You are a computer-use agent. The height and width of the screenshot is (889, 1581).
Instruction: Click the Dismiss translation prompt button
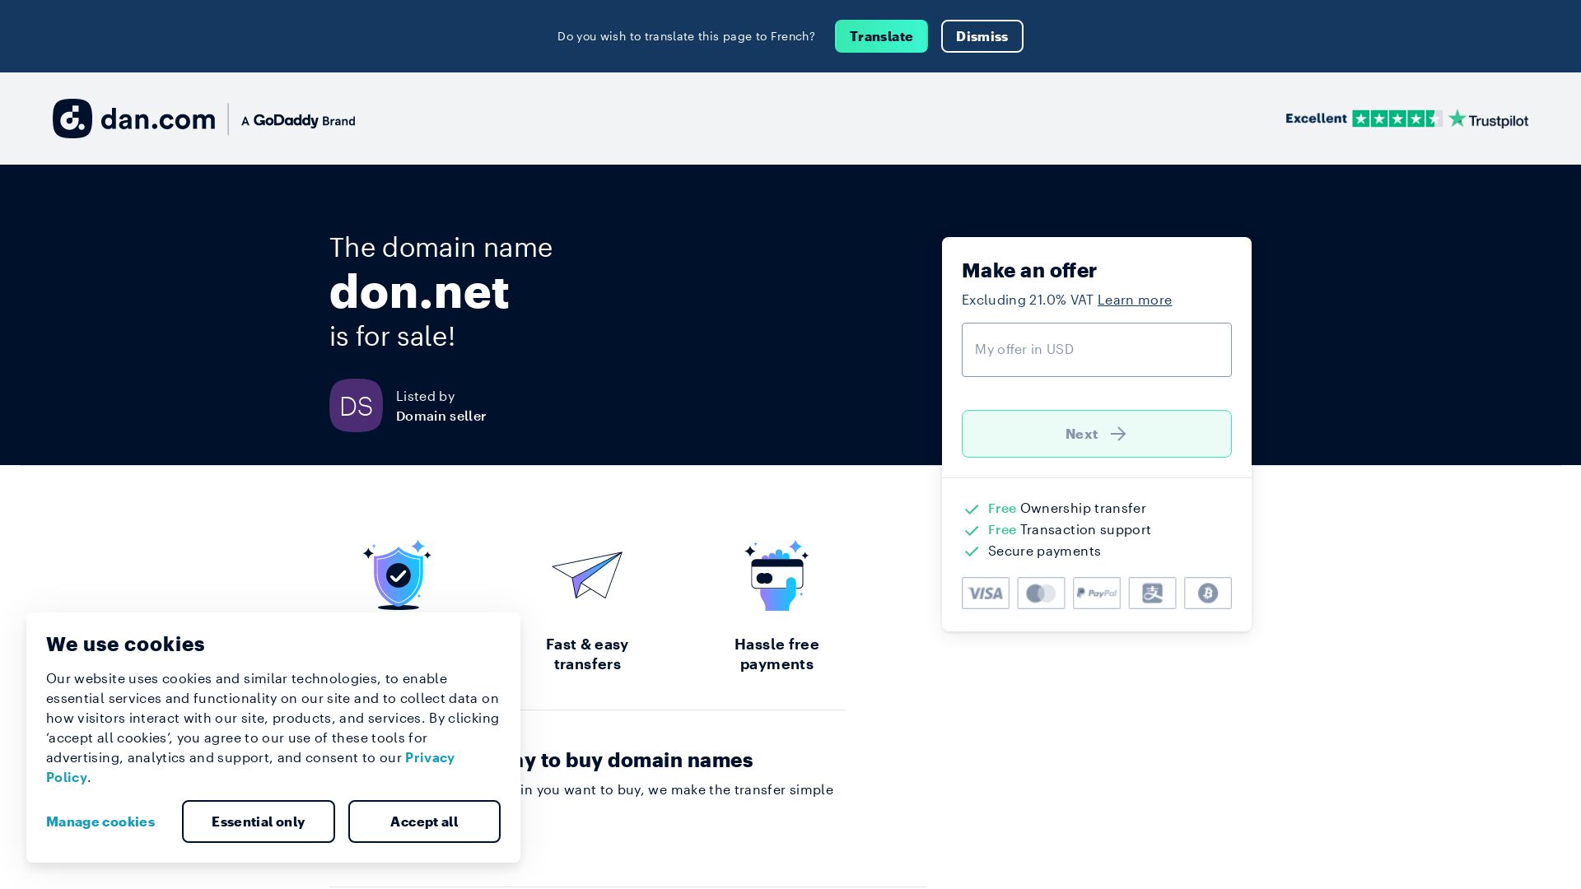point(982,36)
